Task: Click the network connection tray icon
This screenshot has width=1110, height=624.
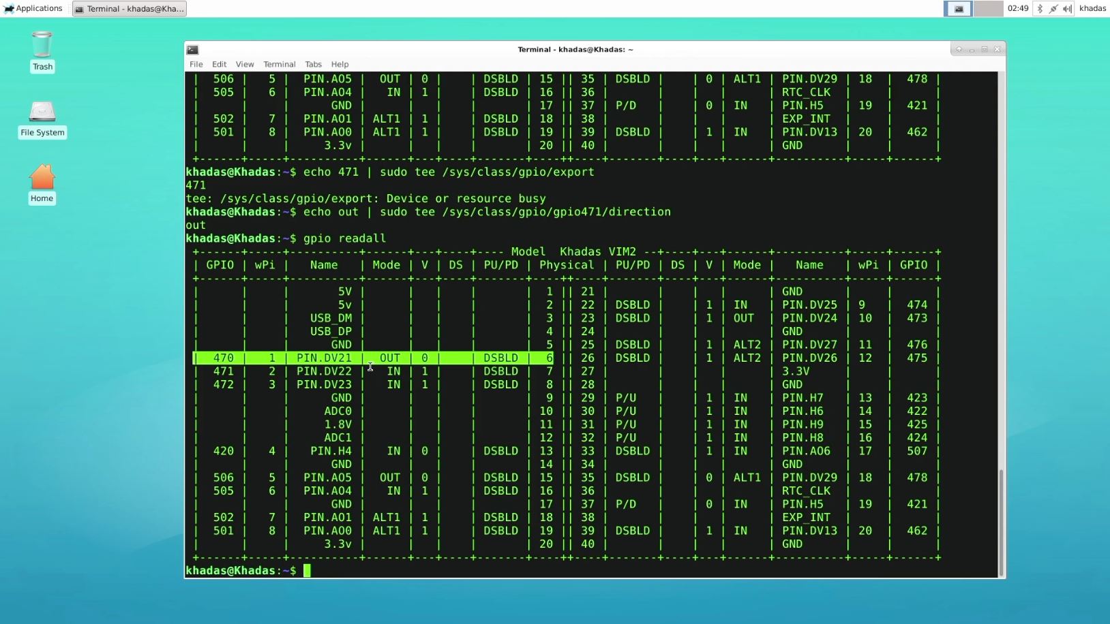Action: coord(1053,9)
